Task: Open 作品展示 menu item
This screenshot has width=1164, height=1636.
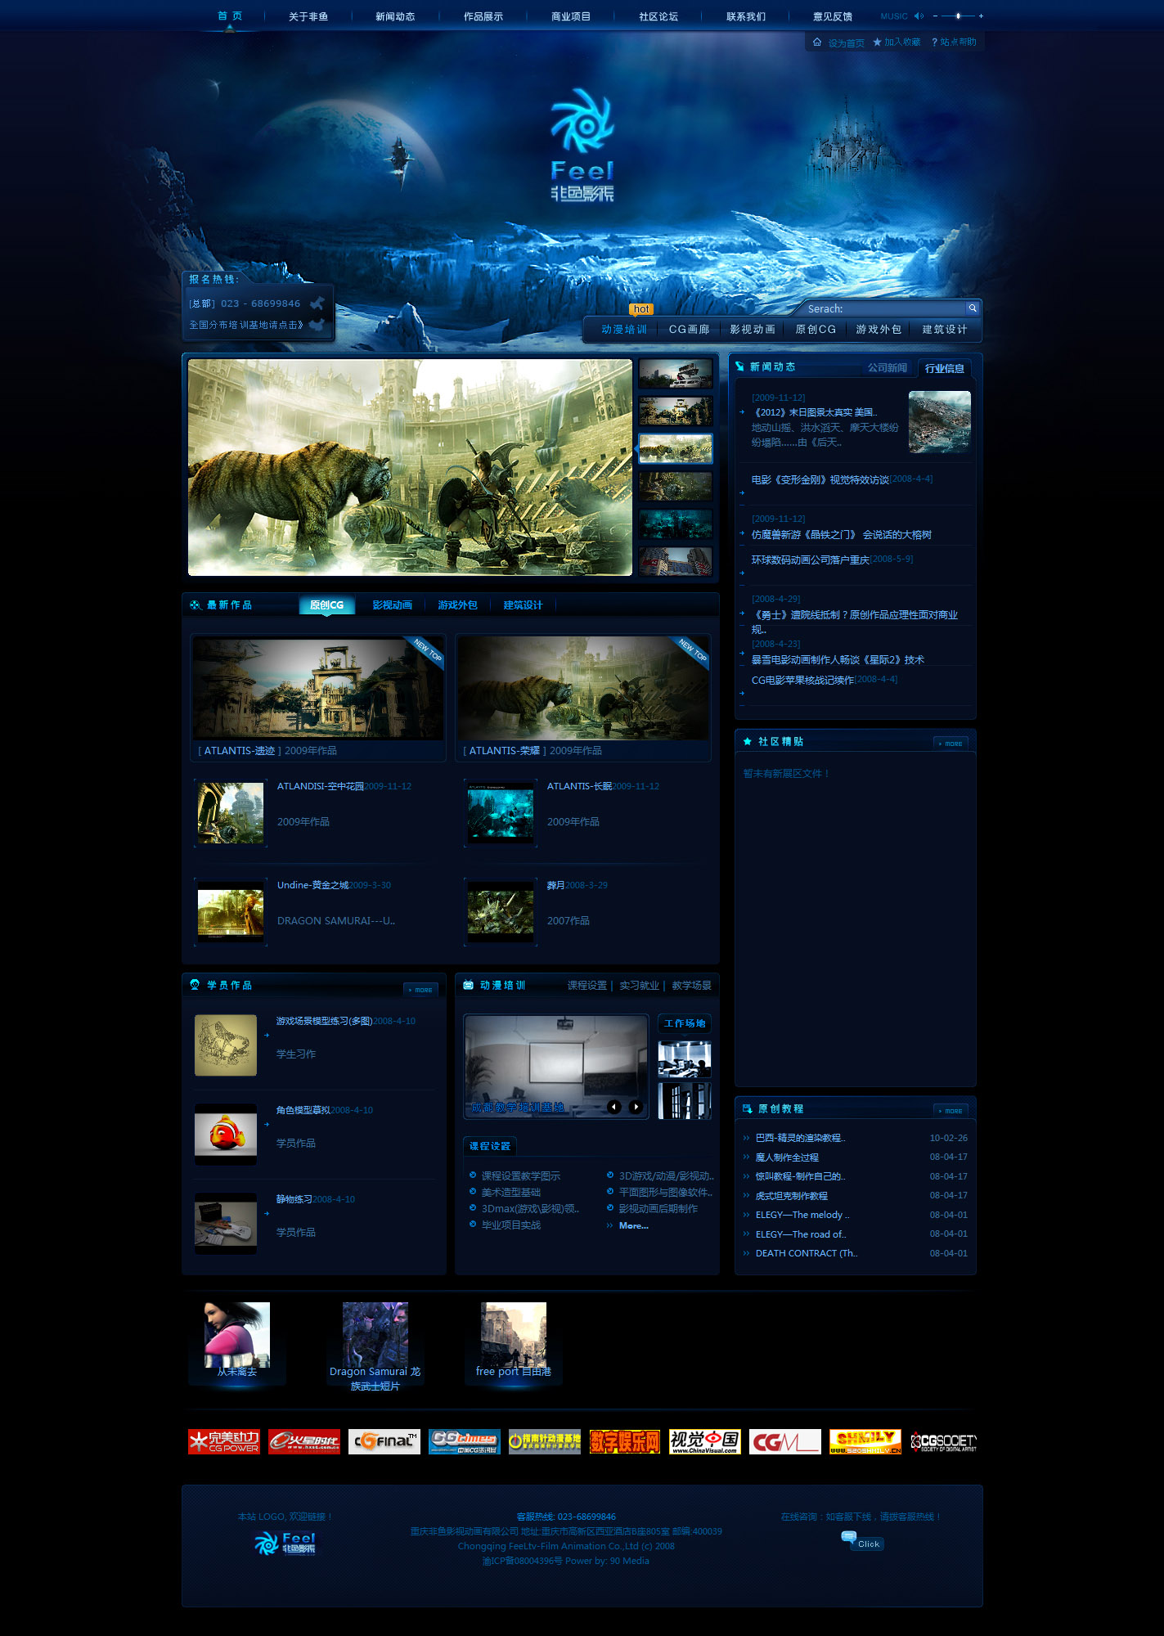Action: point(483,16)
